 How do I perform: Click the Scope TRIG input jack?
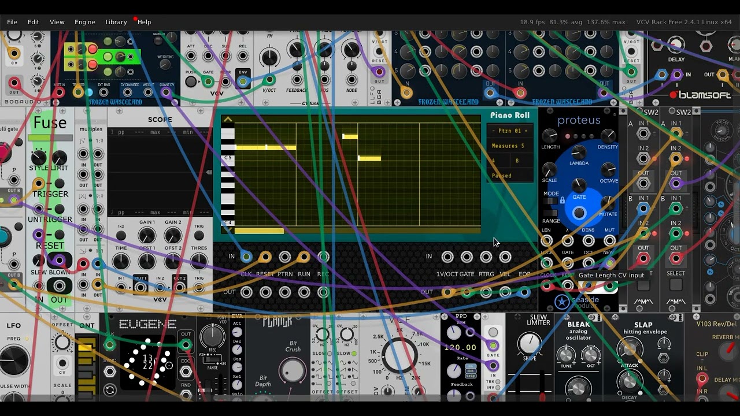pyautogui.click(x=199, y=287)
